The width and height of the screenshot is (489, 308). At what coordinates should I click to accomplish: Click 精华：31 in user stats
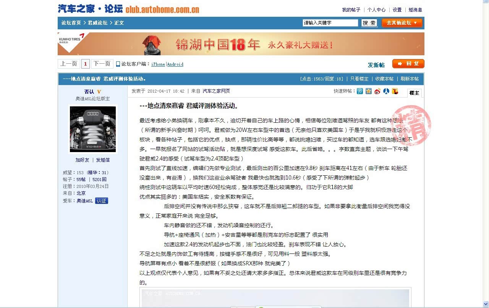(97, 173)
